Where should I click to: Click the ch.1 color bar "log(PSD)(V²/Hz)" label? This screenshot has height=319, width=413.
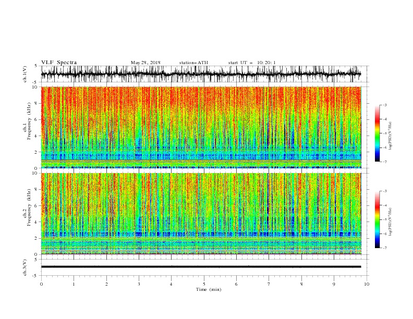(391, 136)
